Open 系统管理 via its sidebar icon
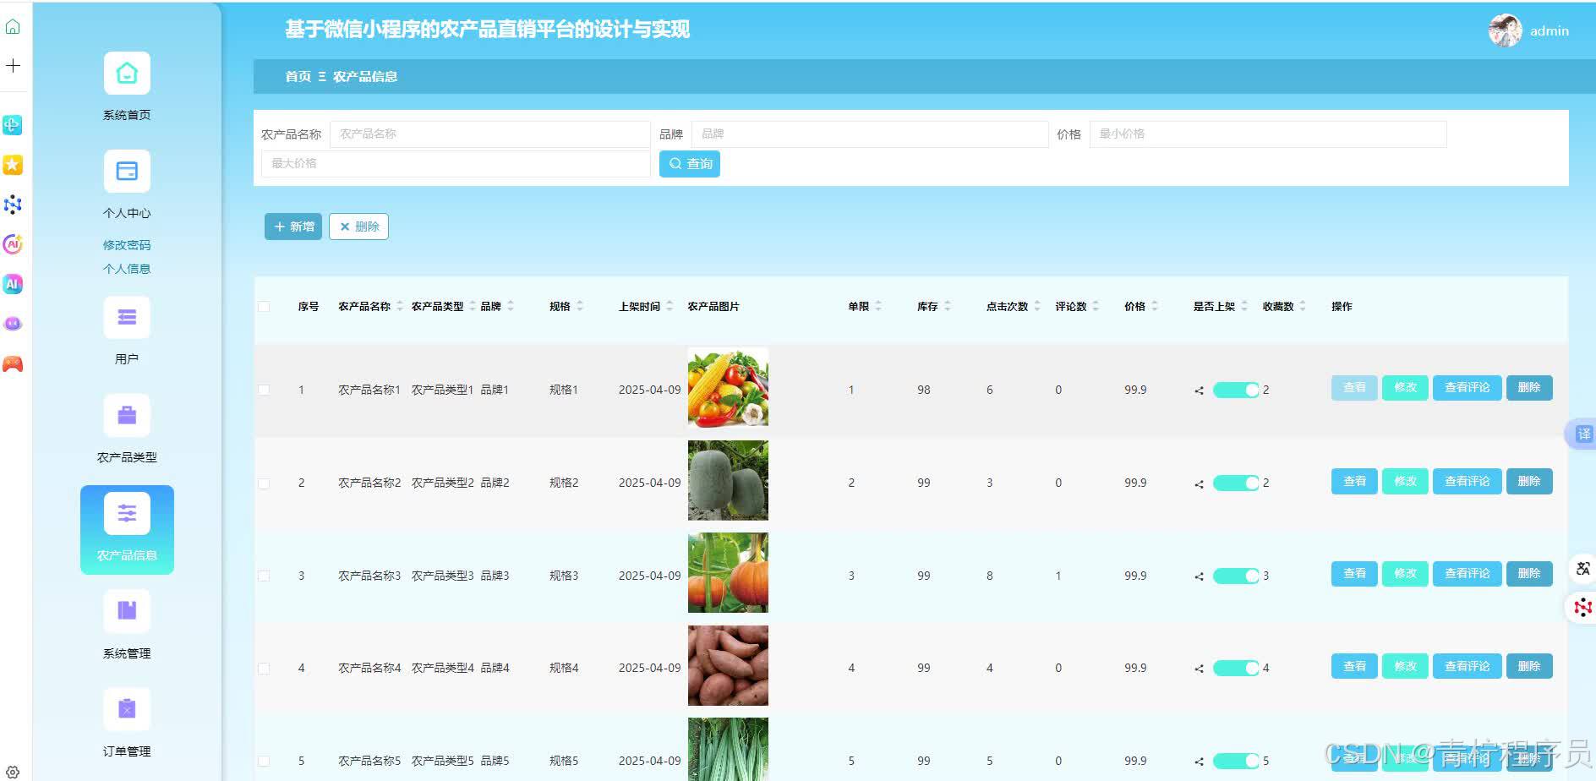Image resolution: width=1596 pixels, height=781 pixels. point(126,610)
